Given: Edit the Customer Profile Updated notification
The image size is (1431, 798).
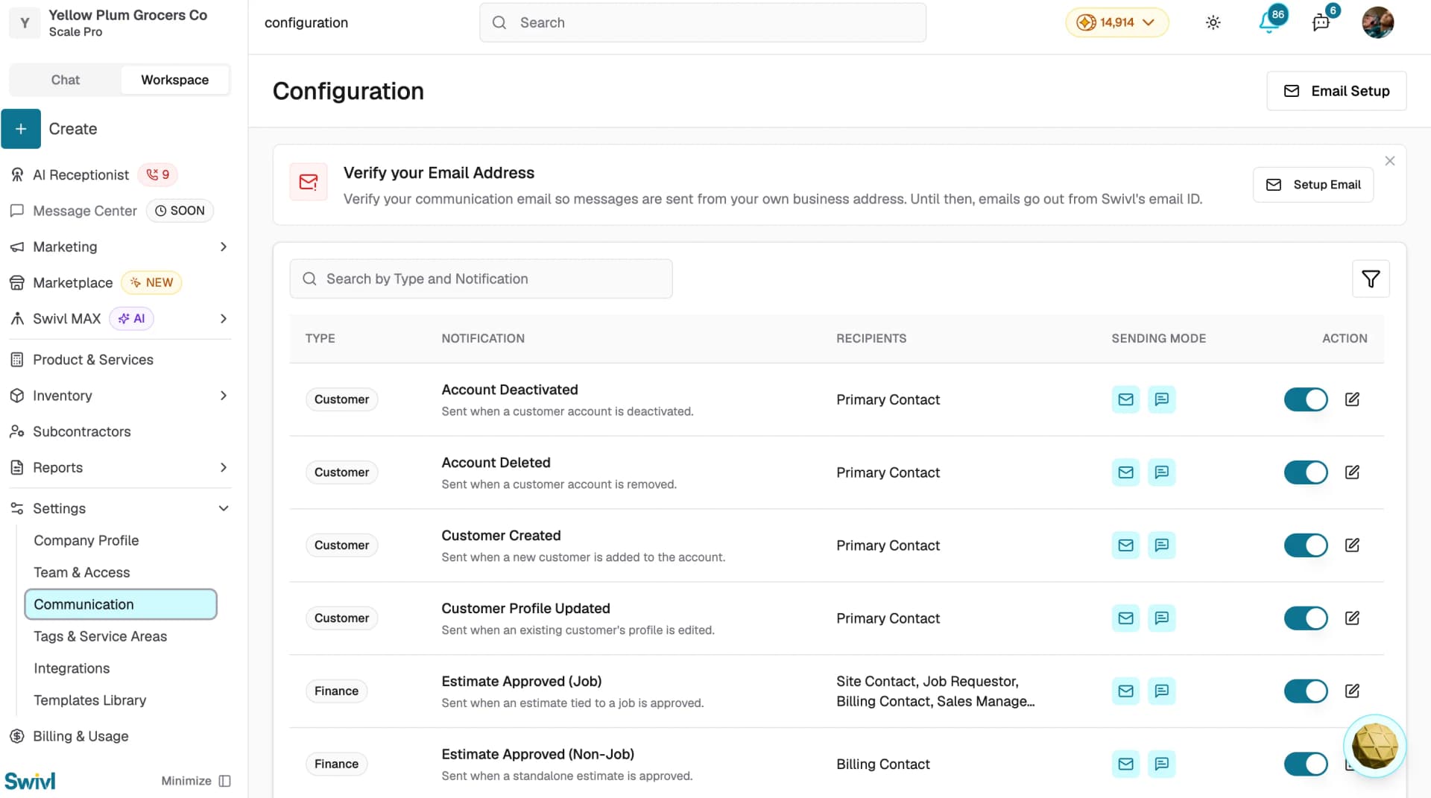Looking at the screenshot, I should [x=1352, y=618].
